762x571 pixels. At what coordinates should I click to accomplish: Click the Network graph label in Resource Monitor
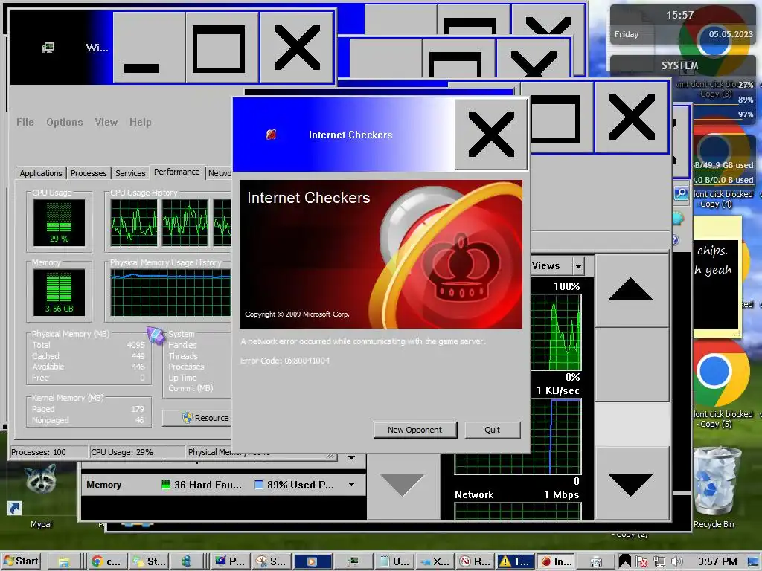[x=474, y=494]
